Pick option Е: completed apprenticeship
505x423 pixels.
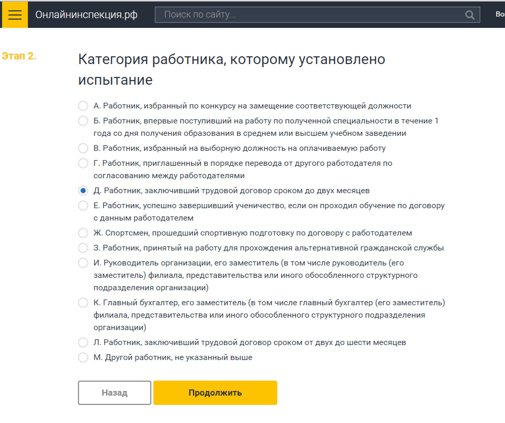(83, 206)
